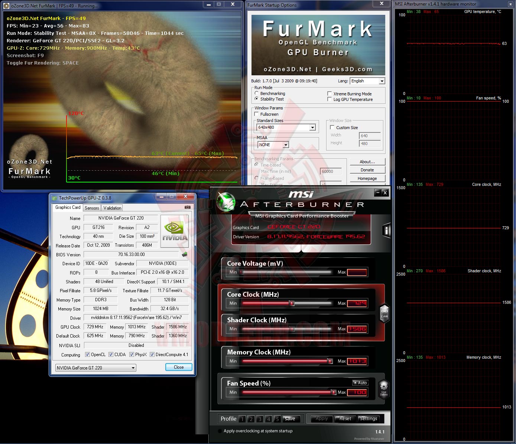Image resolution: width=516 pixels, height=444 pixels.
Task: Open the Afterburner info panel icon
Action: tap(386, 231)
